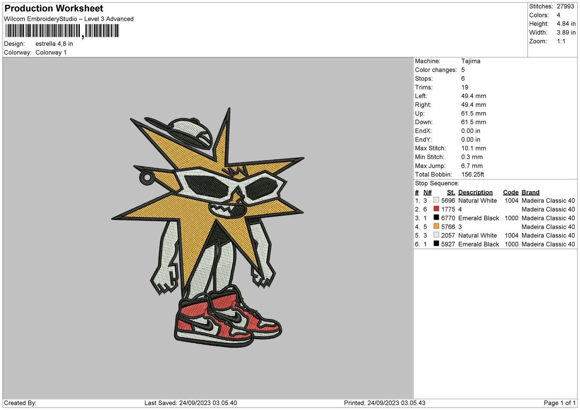Viewport: 580px width, 410px height.
Task: Click stitch count '1775' in row 2
Action: [448, 209]
